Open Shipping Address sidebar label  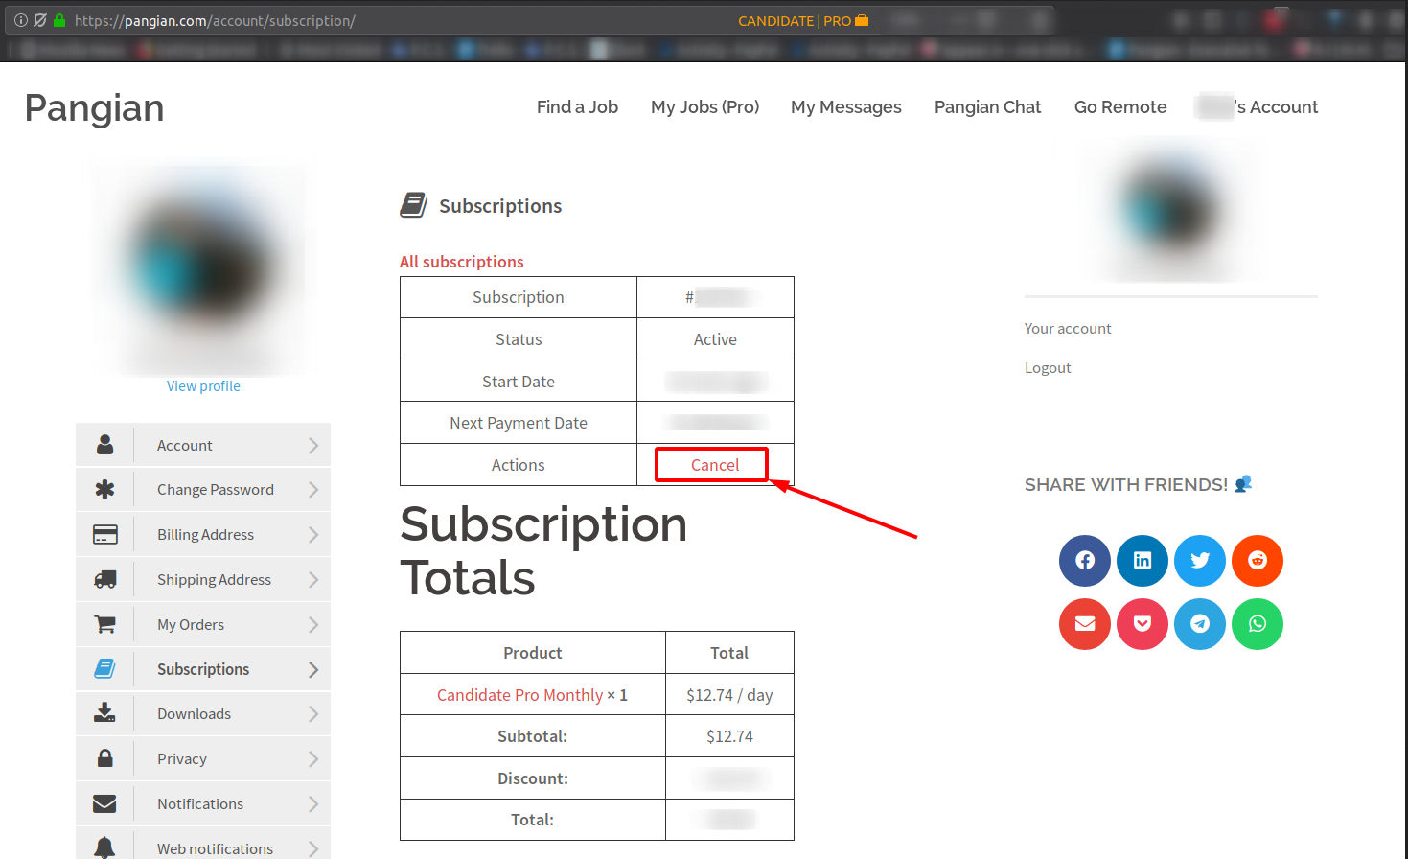[x=214, y=580]
